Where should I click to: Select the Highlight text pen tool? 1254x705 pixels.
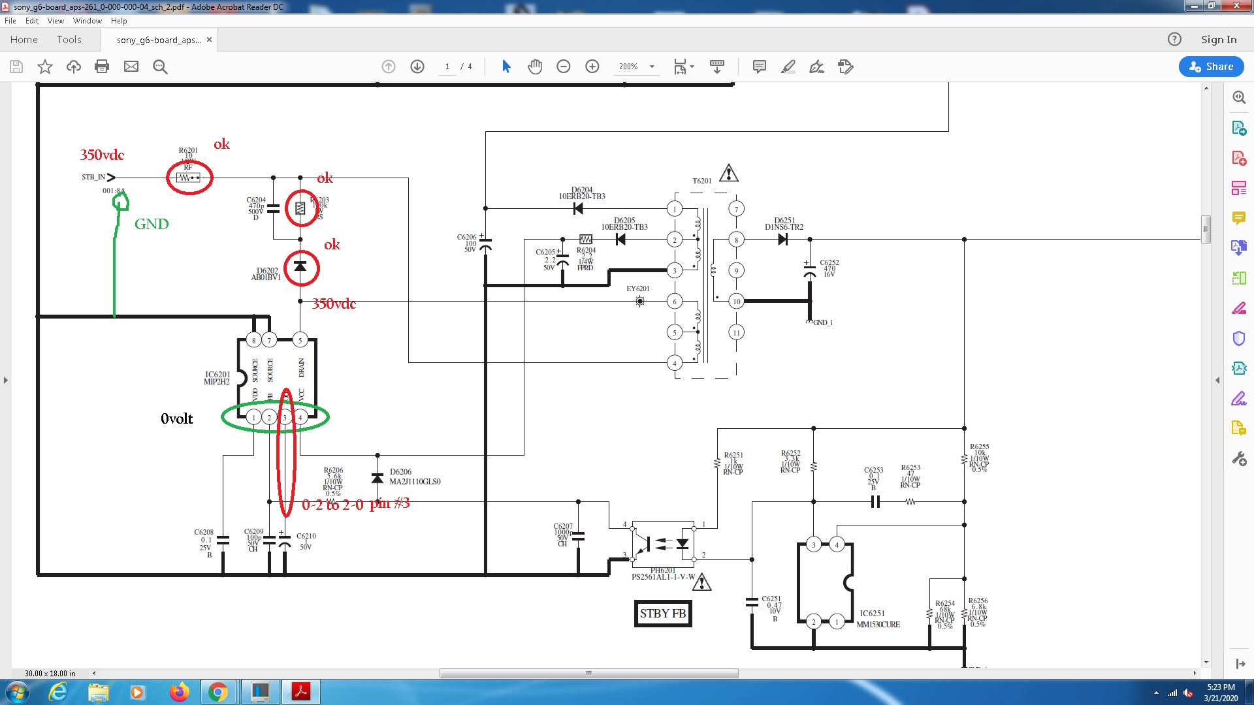tap(788, 67)
